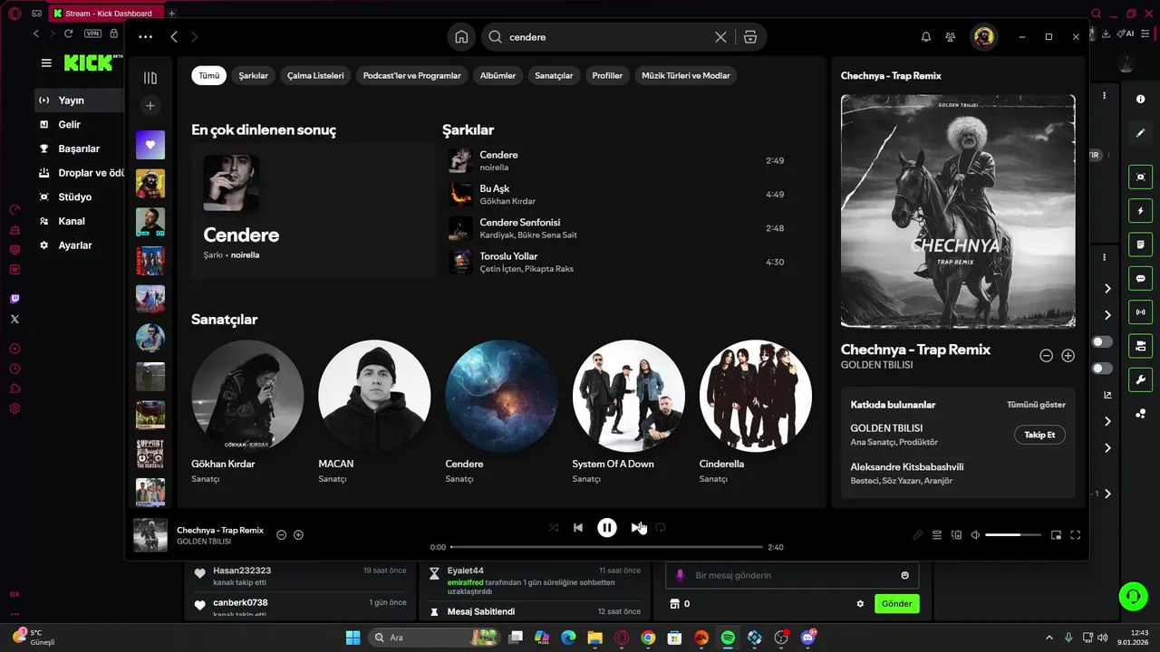The width and height of the screenshot is (1160, 652).
Task: Mute volume via the speaker icon
Action: click(x=975, y=535)
